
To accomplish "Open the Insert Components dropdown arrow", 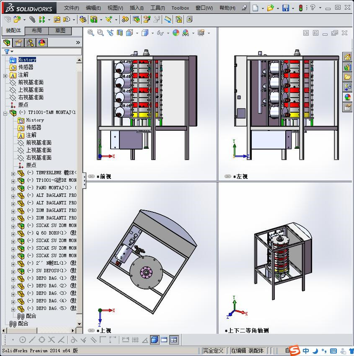I will 24,20.
